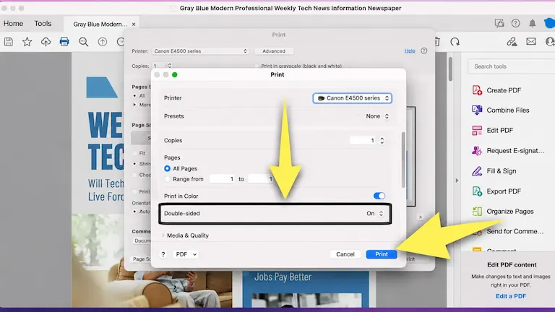Click the star bookmark icon in the toolbar
Viewport: 555px width, 312px height.
(27, 42)
